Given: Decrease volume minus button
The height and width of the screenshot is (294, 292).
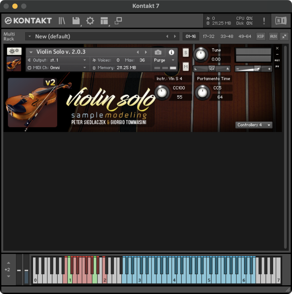Looking at the screenshot, I should coord(238,69).
